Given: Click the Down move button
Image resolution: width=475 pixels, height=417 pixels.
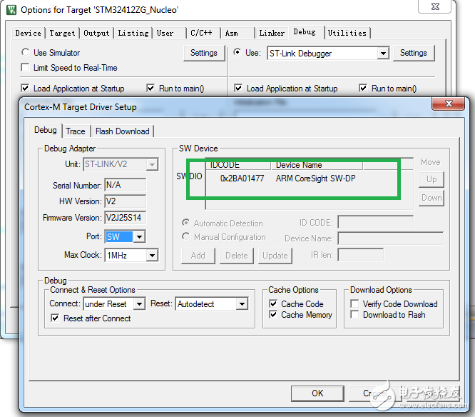Looking at the screenshot, I should click(431, 198).
